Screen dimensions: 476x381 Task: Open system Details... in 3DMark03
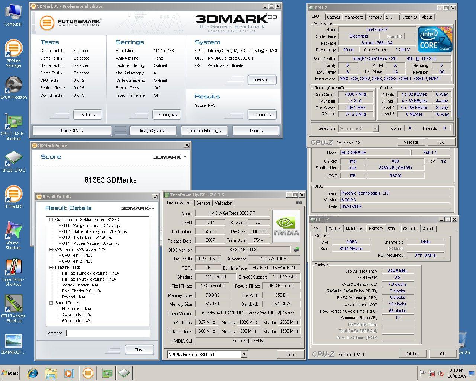[x=263, y=80]
